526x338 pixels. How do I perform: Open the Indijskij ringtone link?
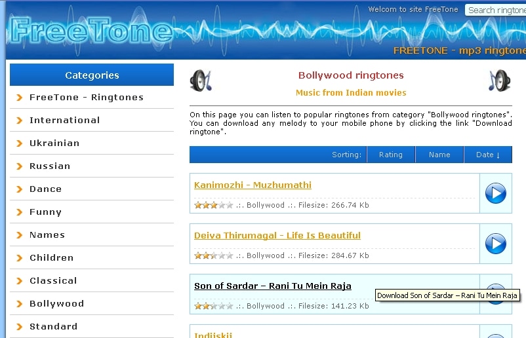pos(213,335)
